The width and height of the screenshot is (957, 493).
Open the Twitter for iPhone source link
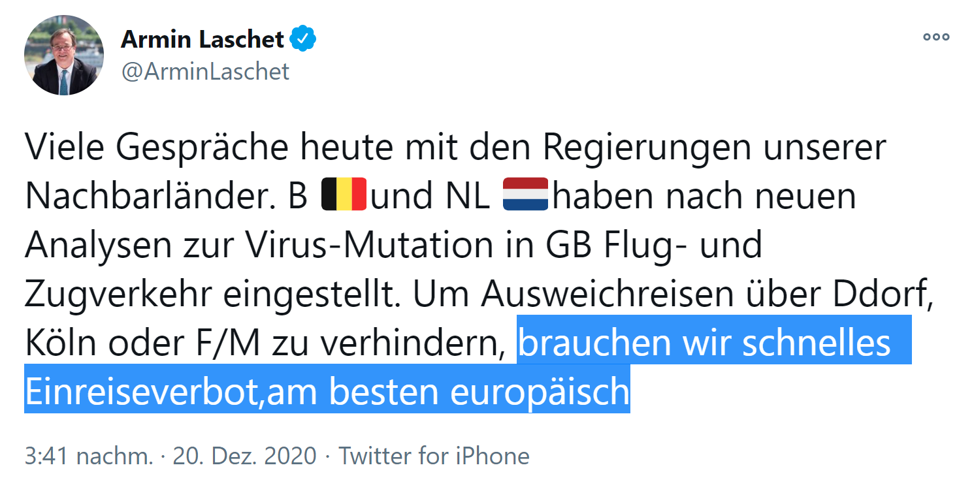(434, 455)
